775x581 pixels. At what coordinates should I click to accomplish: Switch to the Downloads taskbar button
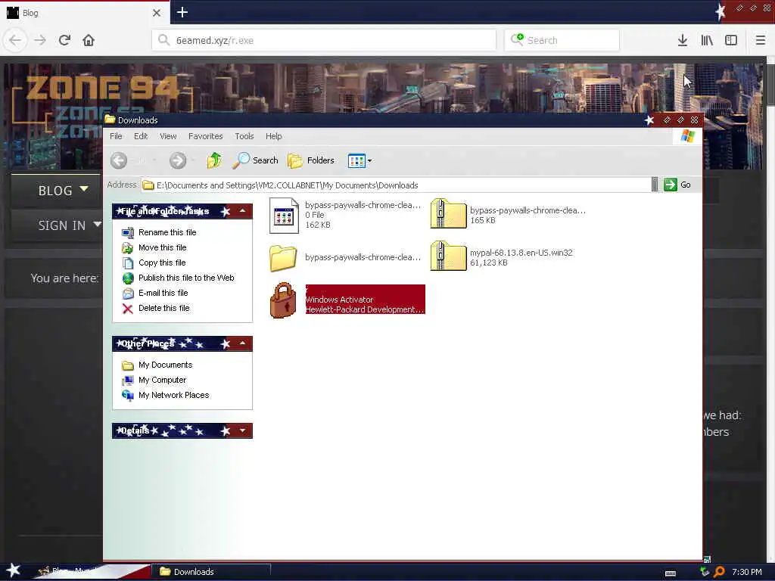210,572
